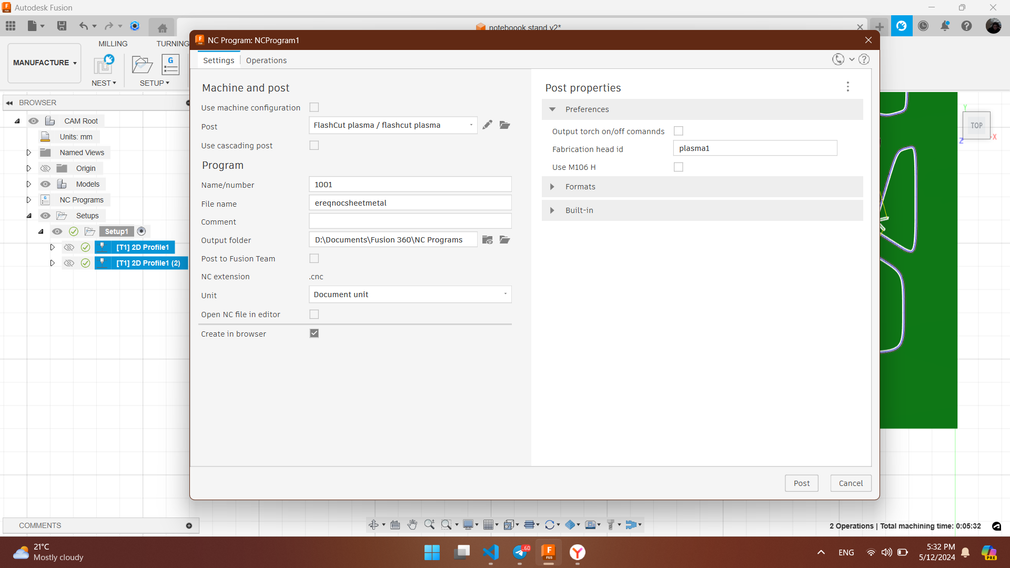The height and width of the screenshot is (568, 1010).
Task: Open the SETUP dropdown menu
Action: click(155, 83)
